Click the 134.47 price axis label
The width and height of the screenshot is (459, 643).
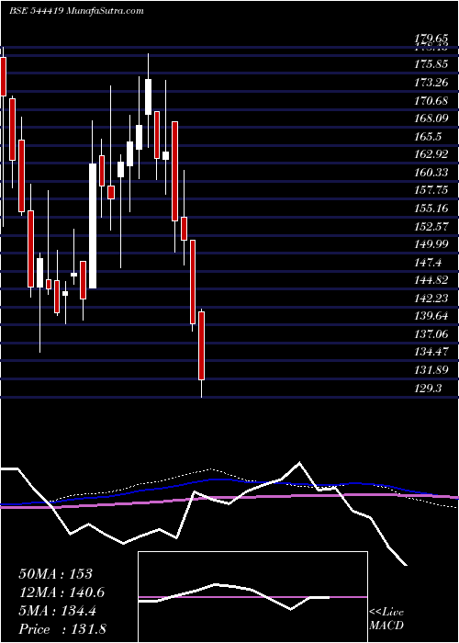pos(431,352)
